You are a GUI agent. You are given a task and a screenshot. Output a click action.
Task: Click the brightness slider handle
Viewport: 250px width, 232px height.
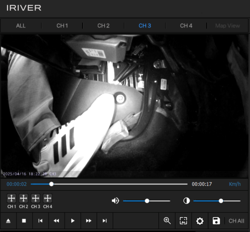(x=221, y=201)
